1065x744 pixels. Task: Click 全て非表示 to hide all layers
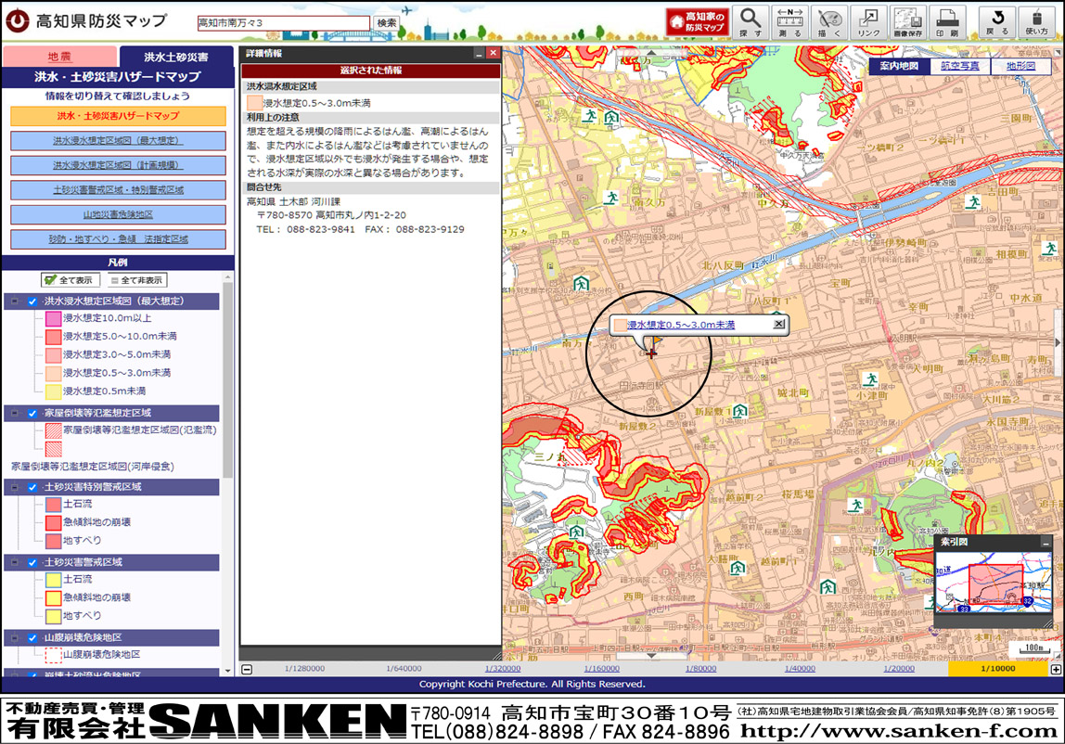point(137,280)
